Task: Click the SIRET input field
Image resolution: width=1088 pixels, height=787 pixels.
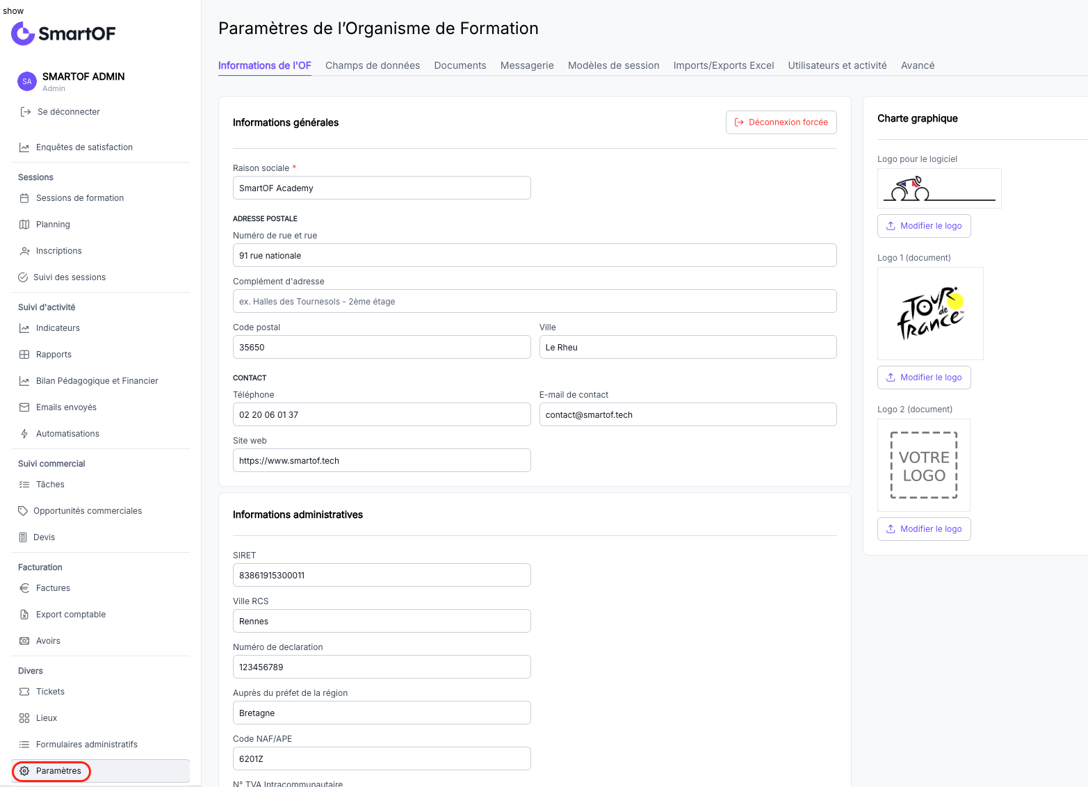Action: point(382,575)
